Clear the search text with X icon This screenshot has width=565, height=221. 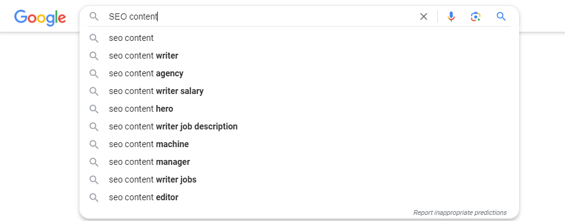(424, 16)
